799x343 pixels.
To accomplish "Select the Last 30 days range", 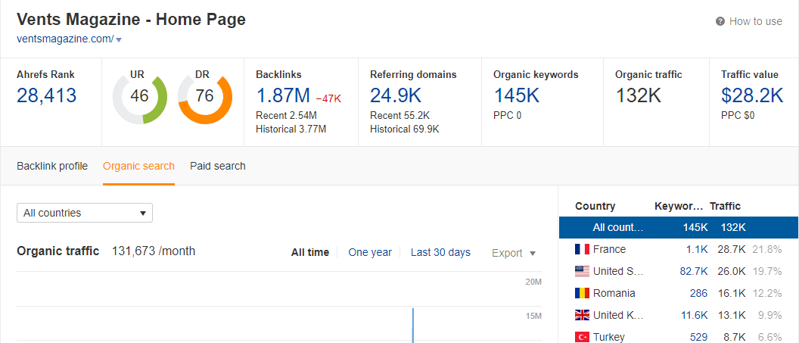I will click(x=440, y=253).
